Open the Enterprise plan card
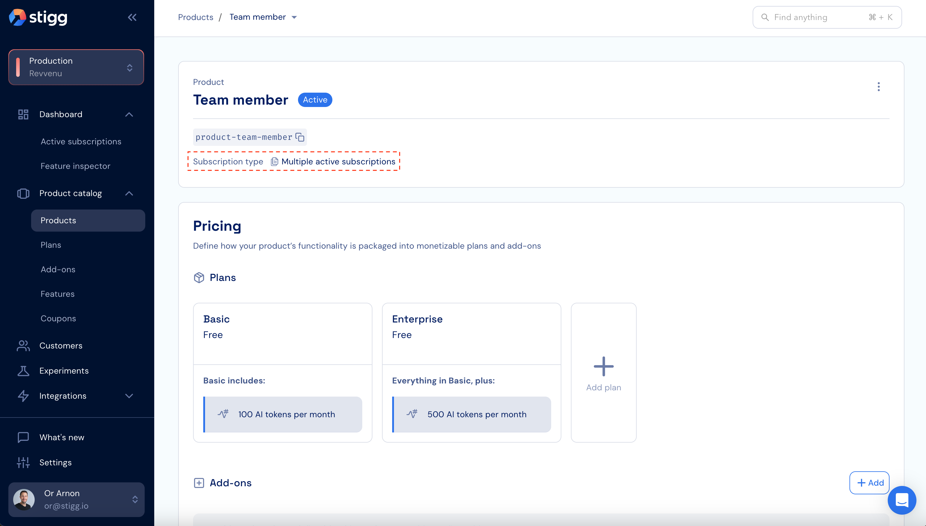This screenshot has width=926, height=526. pyautogui.click(x=471, y=372)
